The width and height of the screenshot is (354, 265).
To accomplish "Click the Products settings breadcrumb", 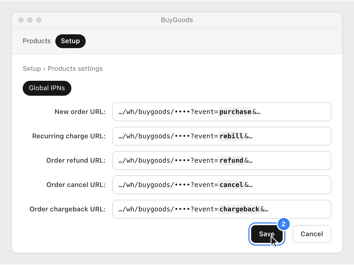I will [x=75, y=69].
